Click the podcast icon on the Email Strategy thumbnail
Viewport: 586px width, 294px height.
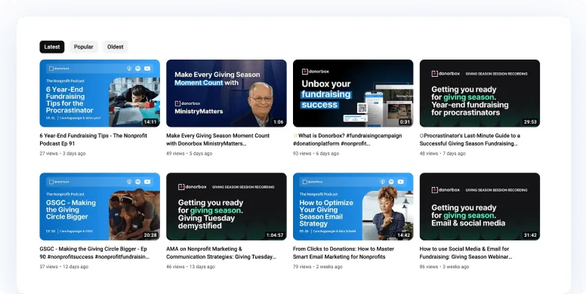click(382, 182)
